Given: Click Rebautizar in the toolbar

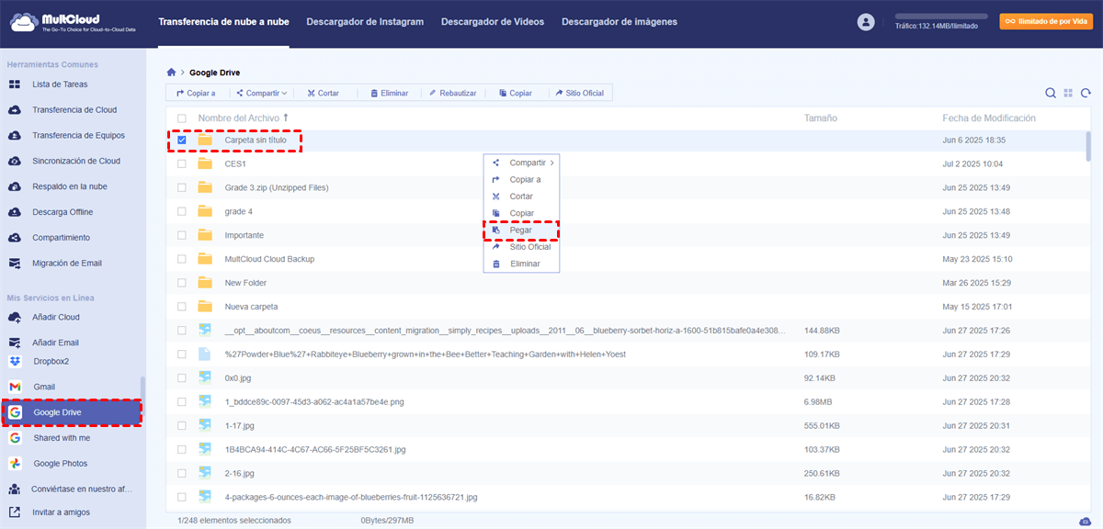Looking at the screenshot, I should pyautogui.click(x=452, y=93).
